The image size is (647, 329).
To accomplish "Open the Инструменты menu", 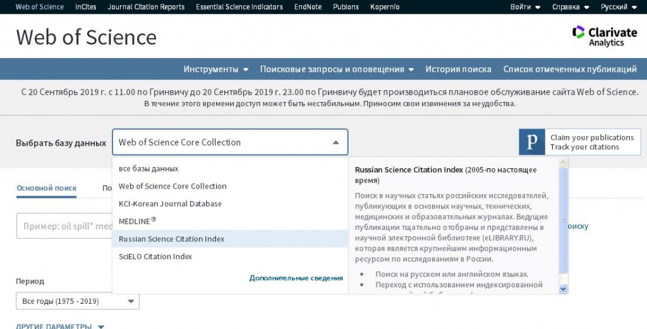I will coord(216,69).
